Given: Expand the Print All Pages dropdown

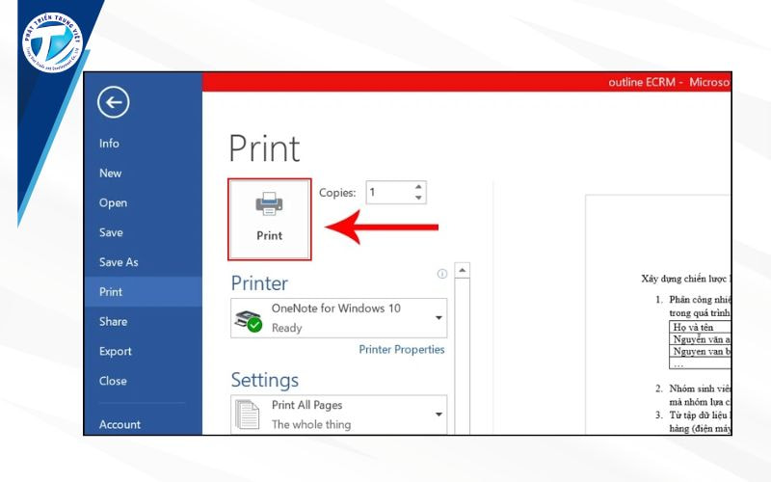Looking at the screenshot, I should (x=439, y=415).
